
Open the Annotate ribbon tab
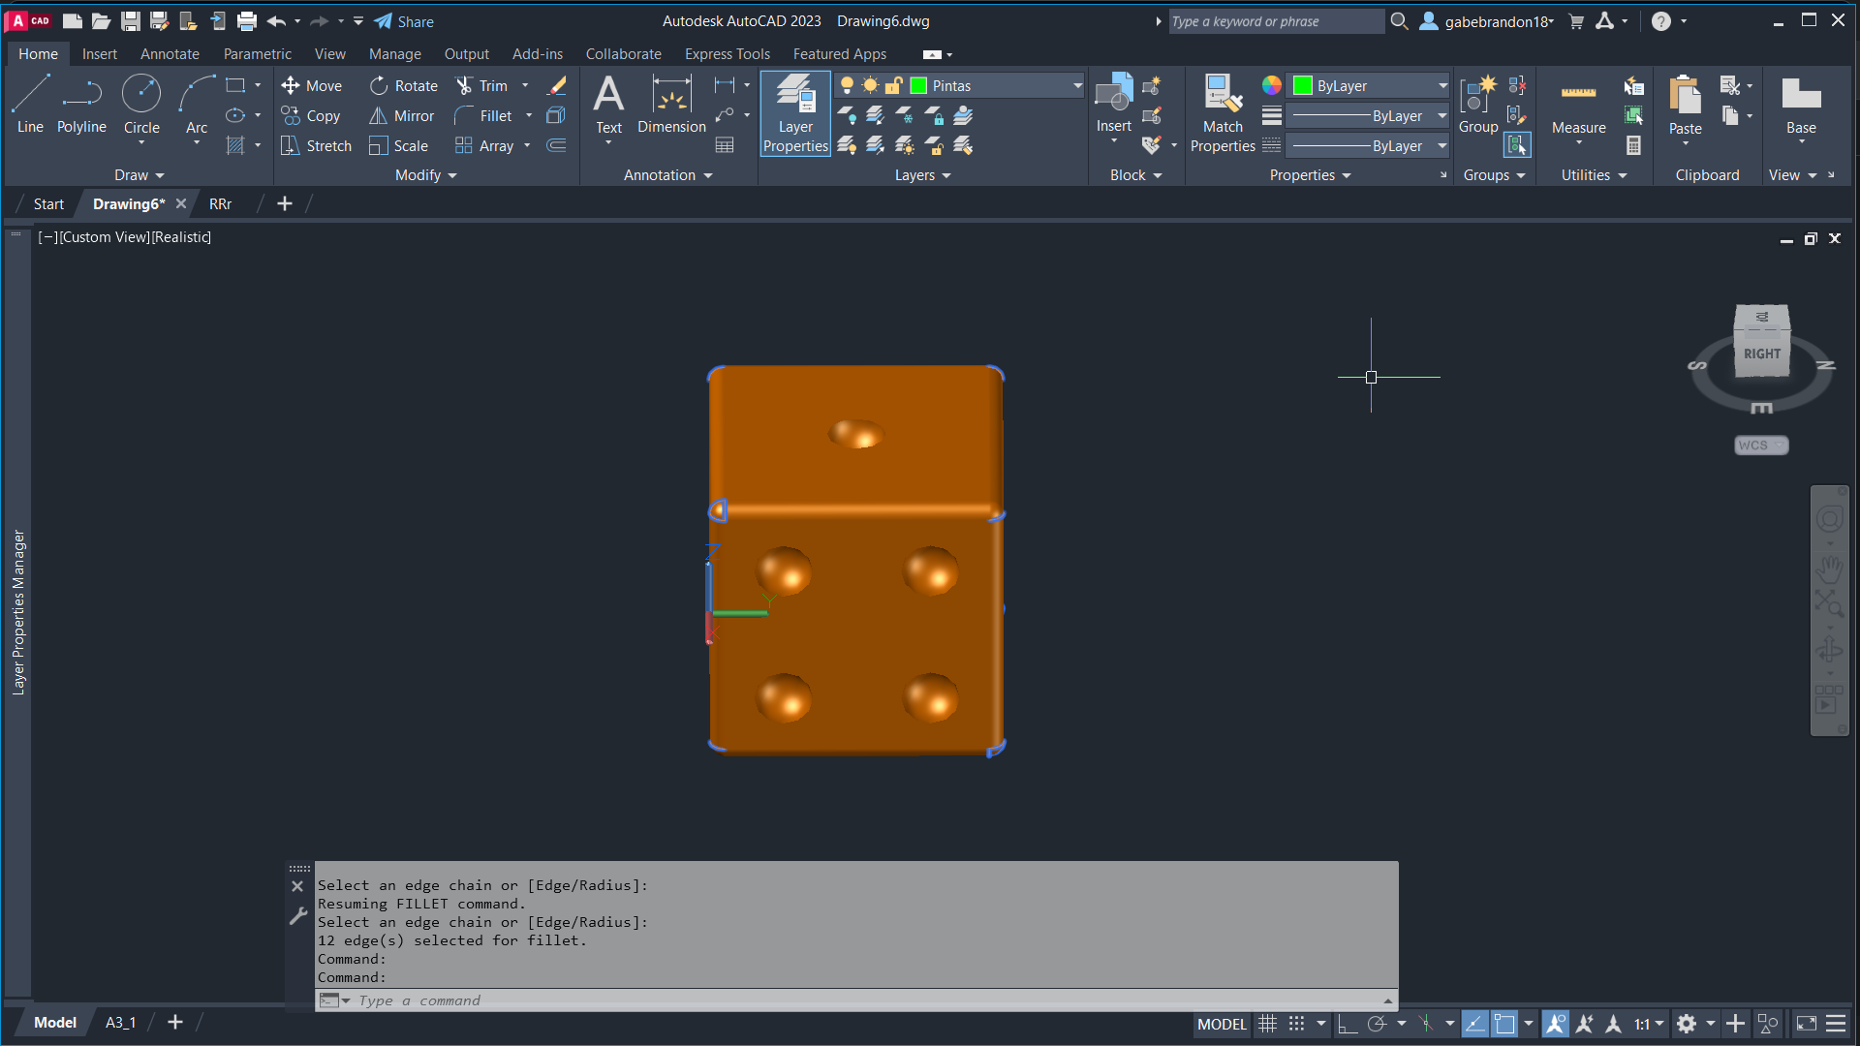coord(170,54)
